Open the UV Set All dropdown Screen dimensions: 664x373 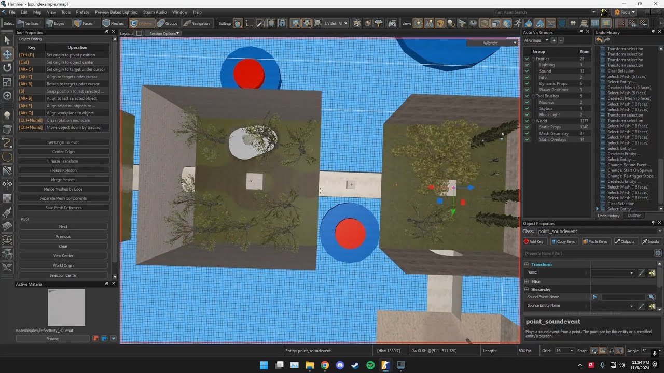pyautogui.click(x=337, y=23)
